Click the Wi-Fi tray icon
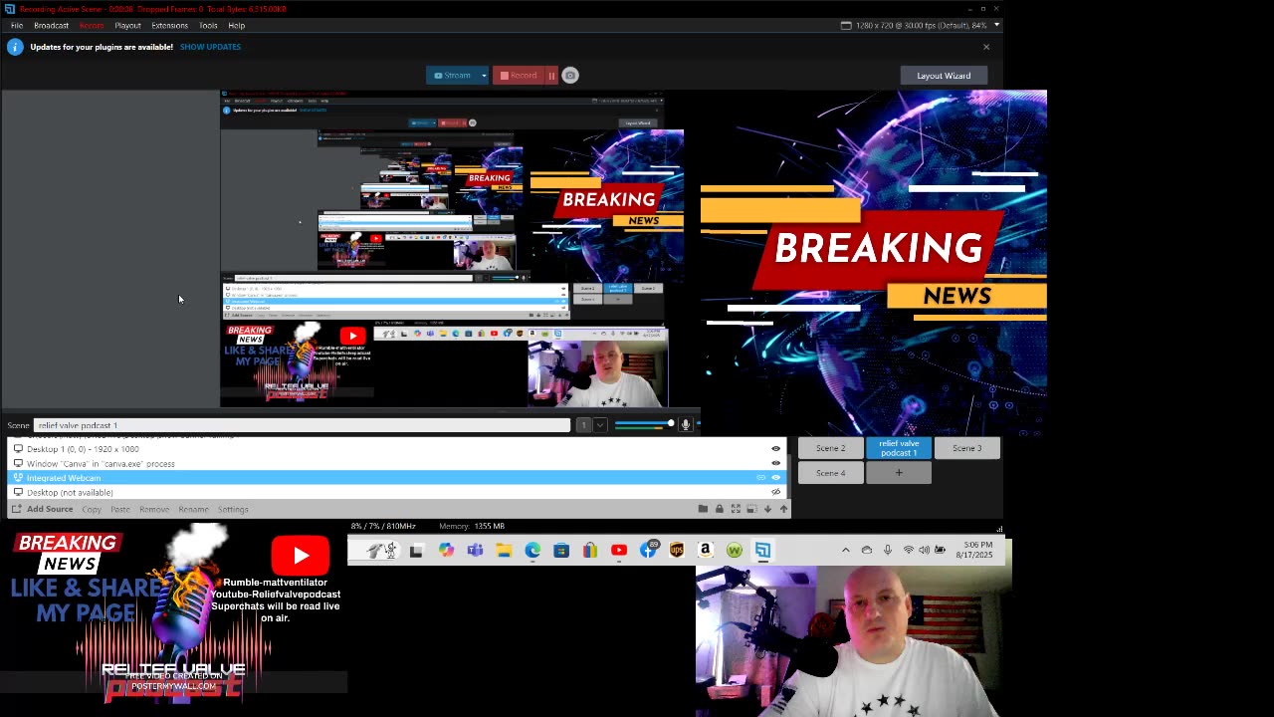The height and width of the screenshot is (717, 1274). (908, 550)
